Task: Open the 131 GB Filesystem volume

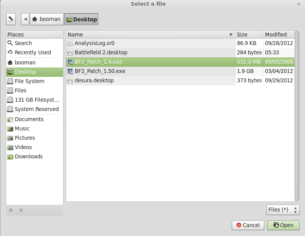Action: point(35,100)
